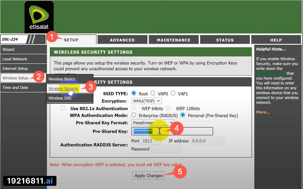Choose Wireless Security from the submenu
The image size is (303, 189).
pos(63,89)
